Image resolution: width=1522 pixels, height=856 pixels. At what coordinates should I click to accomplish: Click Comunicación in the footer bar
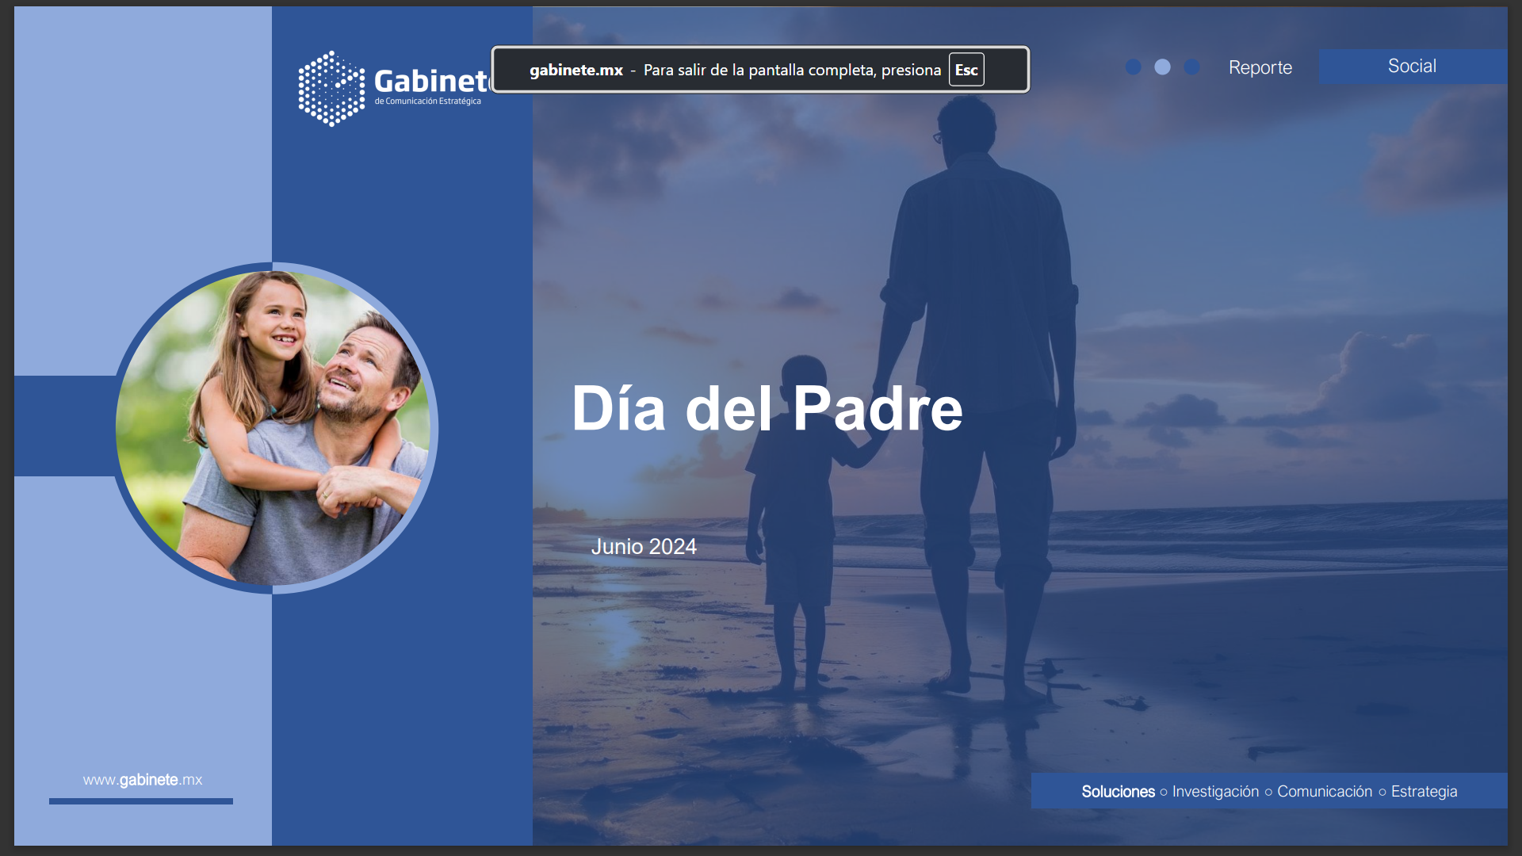click(1325, 792)
